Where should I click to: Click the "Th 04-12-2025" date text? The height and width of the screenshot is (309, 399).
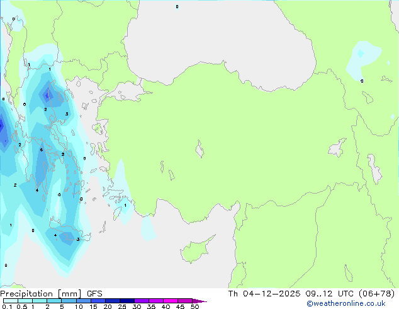point(264,294)
